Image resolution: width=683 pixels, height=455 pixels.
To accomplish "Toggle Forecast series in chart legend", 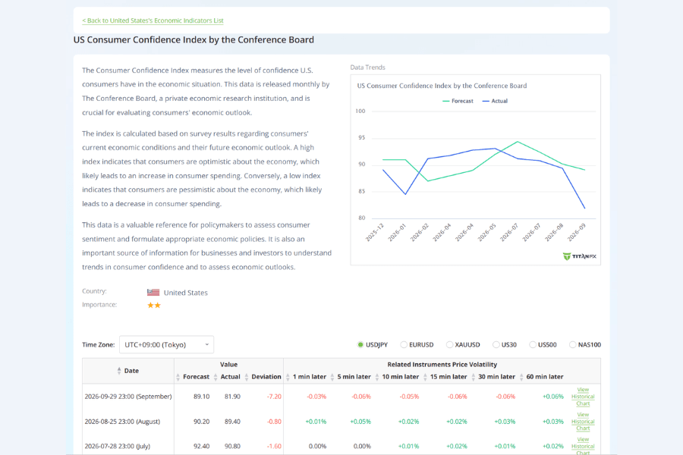I will [x=458, y=101].
